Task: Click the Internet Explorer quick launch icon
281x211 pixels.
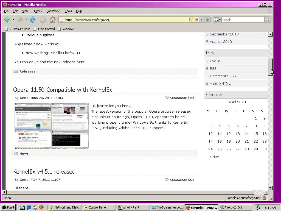Action: click(x=29, y=207)
